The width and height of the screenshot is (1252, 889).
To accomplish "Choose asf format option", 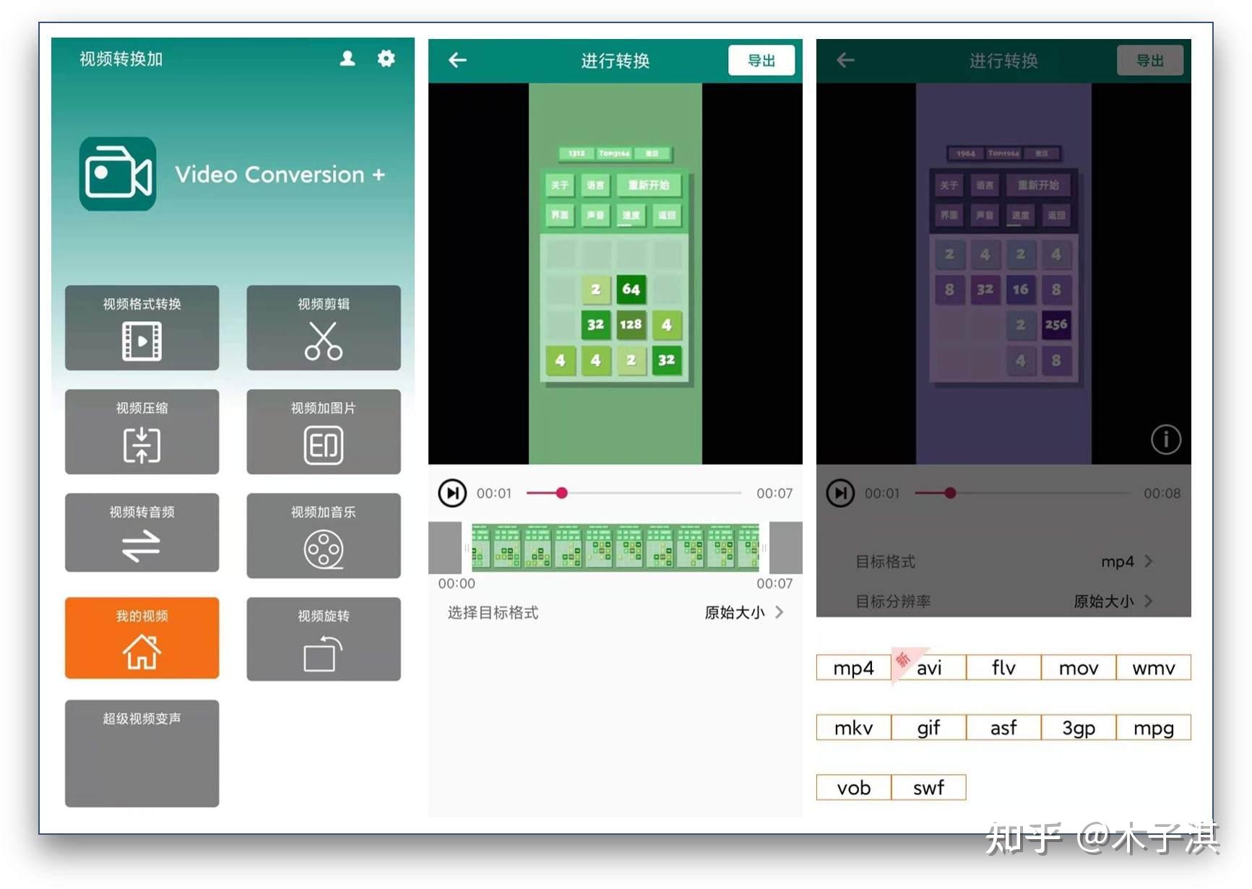I will click(1003, 727).
